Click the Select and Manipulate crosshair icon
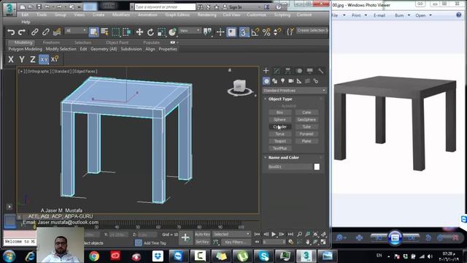Image resolution: width=467 pixels, height=263 pixels. pos(220,32)
